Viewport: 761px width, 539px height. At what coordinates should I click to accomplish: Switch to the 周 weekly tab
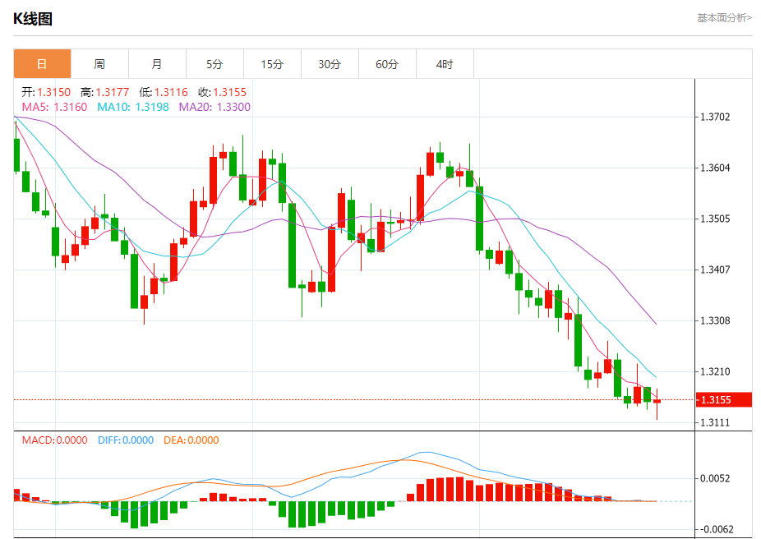point(99,63)
